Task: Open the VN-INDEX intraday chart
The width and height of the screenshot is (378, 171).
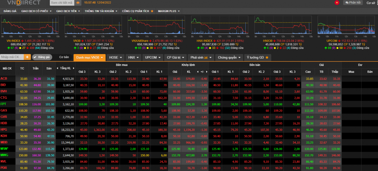Action: [30, 25]
